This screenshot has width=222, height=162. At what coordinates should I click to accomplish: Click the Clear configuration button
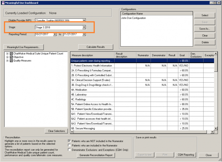[205, 36]
